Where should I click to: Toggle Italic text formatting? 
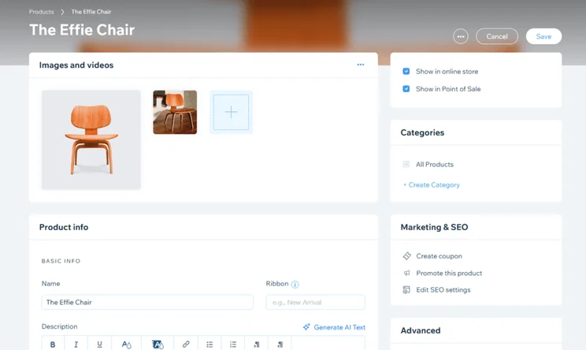click(x=76, y=344)
